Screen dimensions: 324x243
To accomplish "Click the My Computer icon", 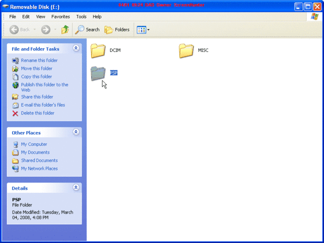I will pos(15,144).
